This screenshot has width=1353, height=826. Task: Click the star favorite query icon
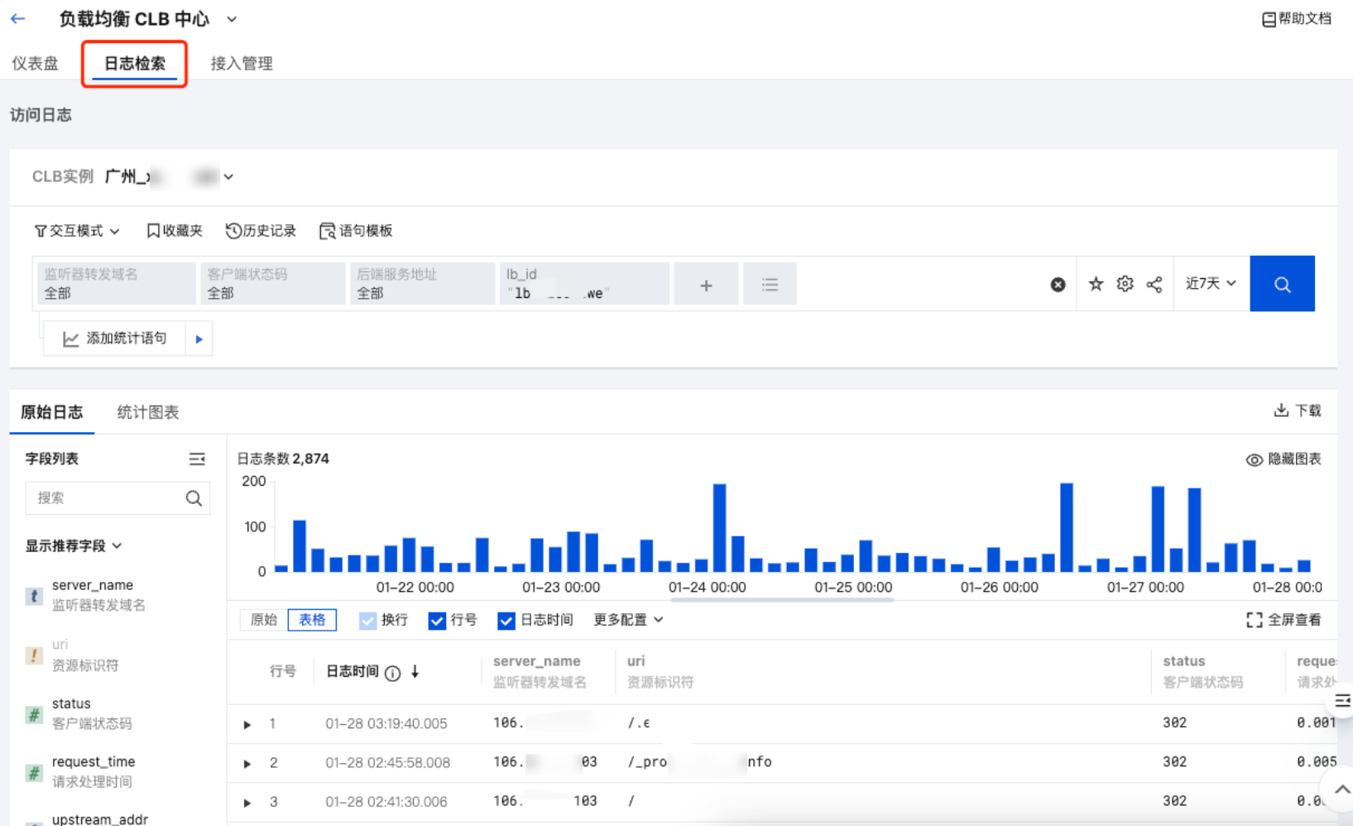pyautogui.click(x=1096, y=284)
